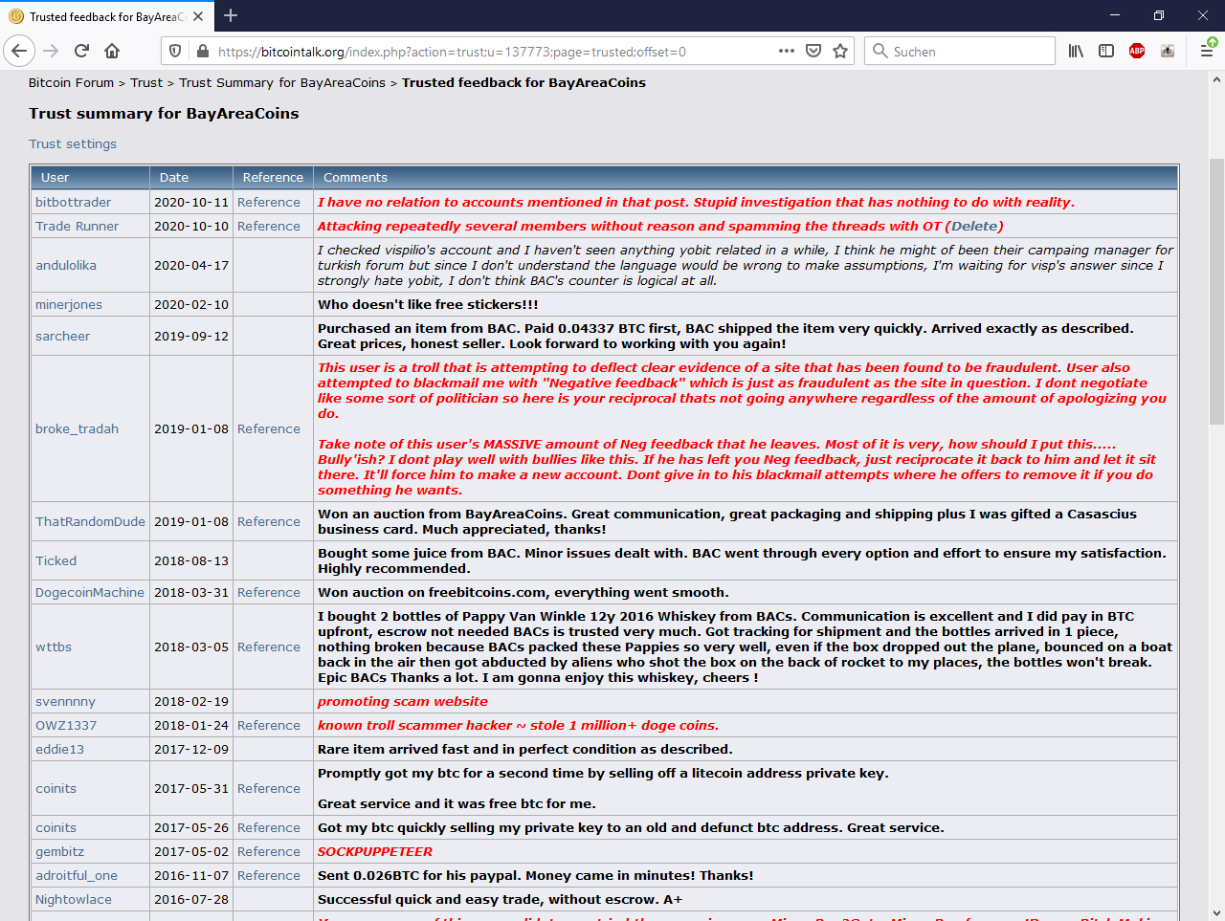Open the eddie13 user profile
The image size is (1225, 921).
click(x=60, y=750)
